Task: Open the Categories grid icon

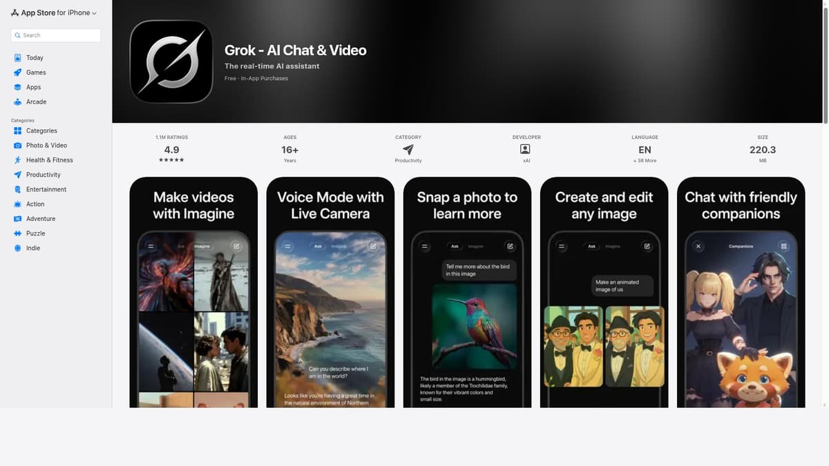Action: click(x=19, y=130)
